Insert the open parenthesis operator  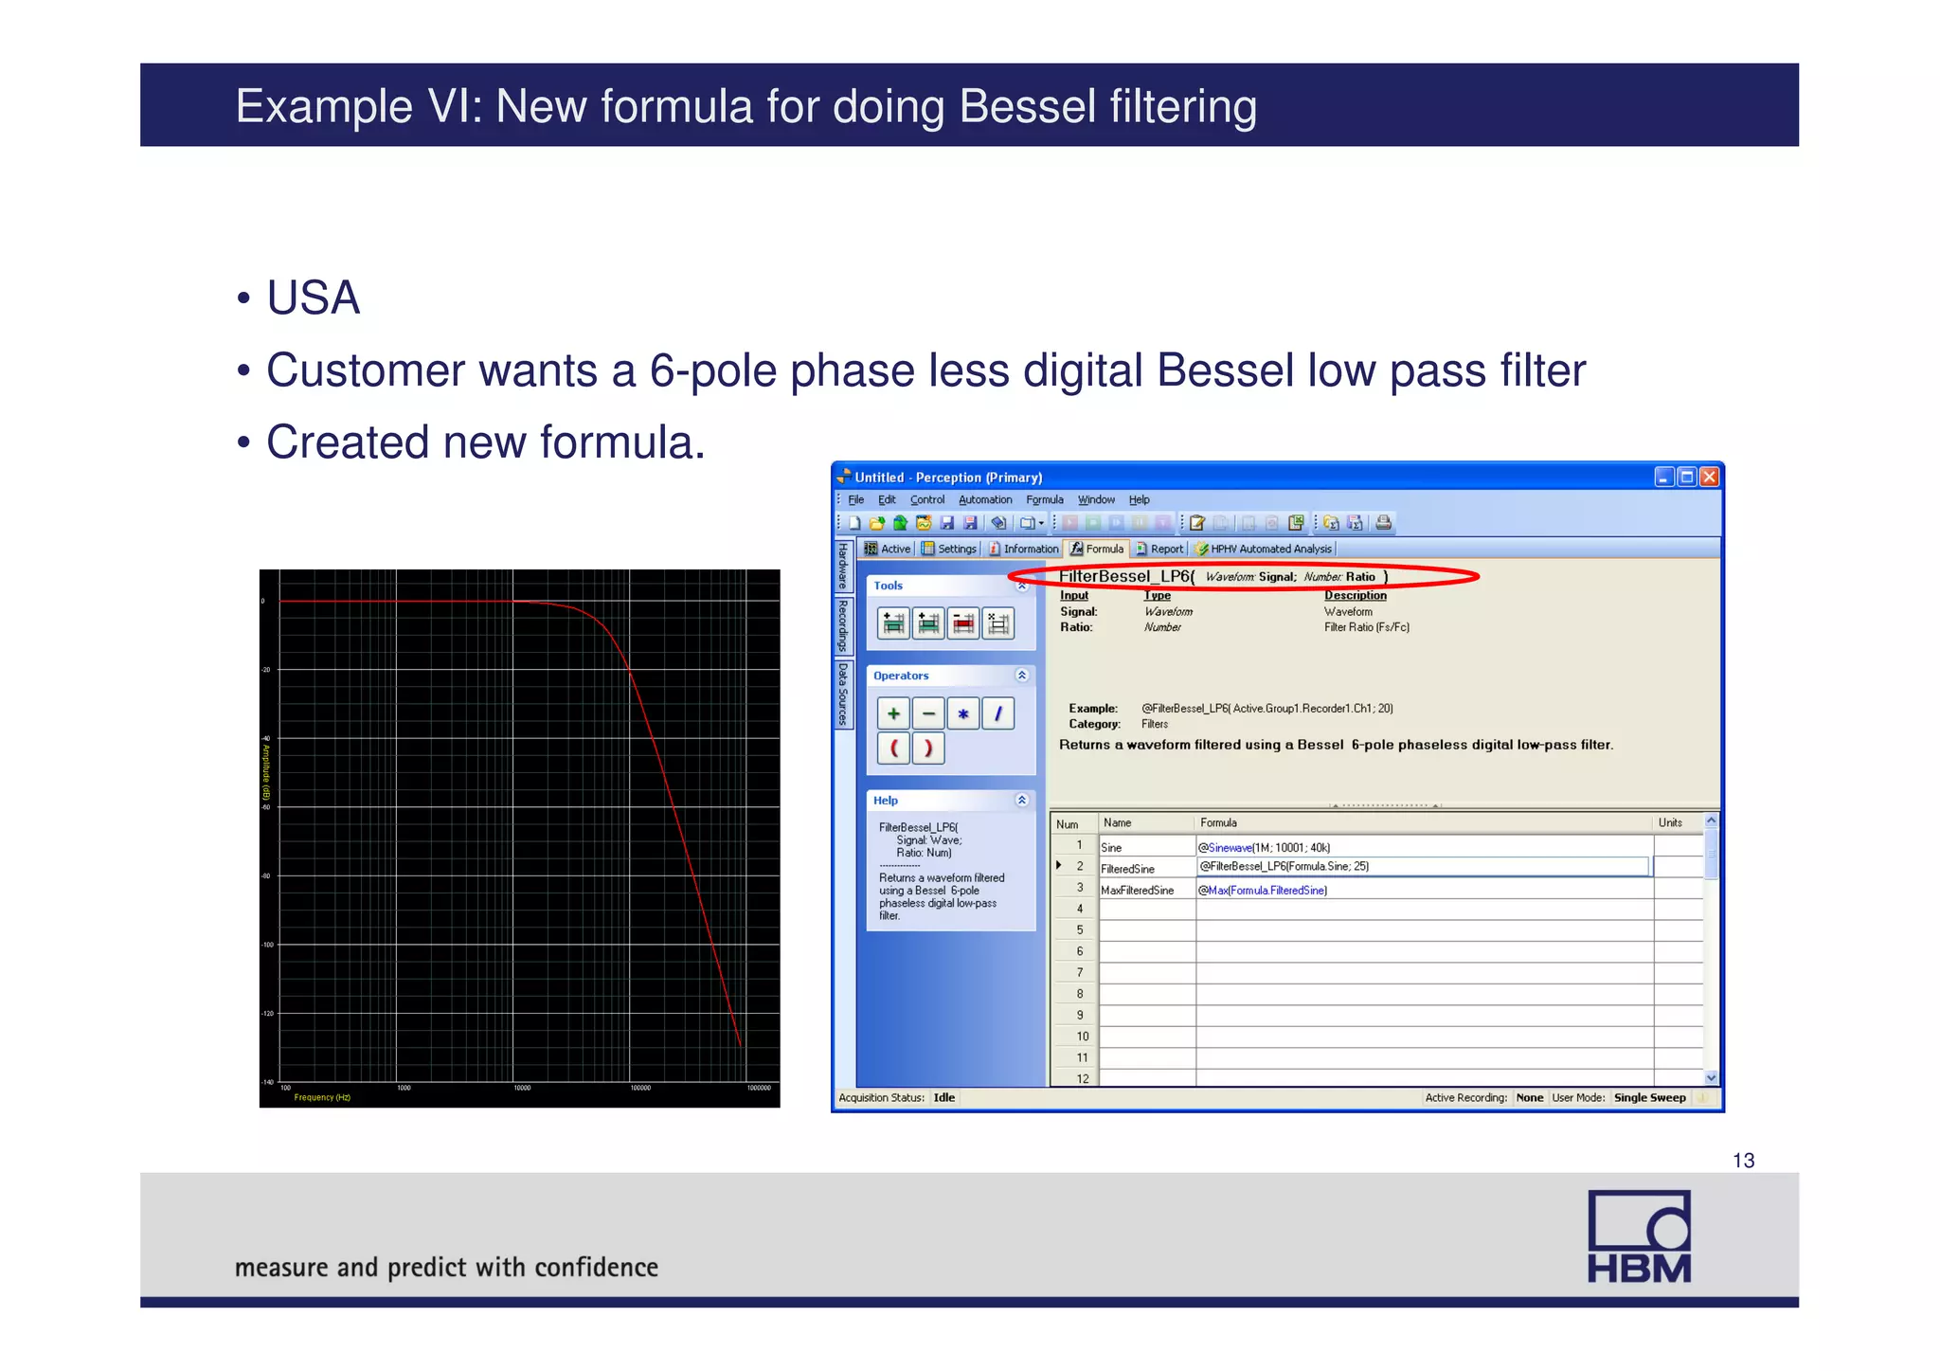(x=893, y=749)
